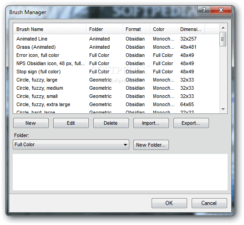Image resolution: width=244 pixels, height=225 pixels.
Task: Select the Grass (Animated) brush
Action: coord(36,47)
